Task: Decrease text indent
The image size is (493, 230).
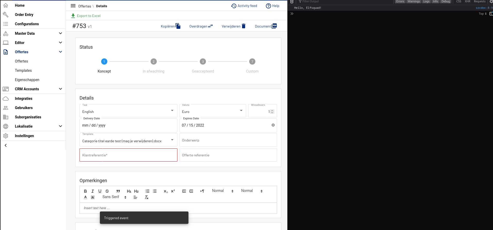Action: point(184,191)
